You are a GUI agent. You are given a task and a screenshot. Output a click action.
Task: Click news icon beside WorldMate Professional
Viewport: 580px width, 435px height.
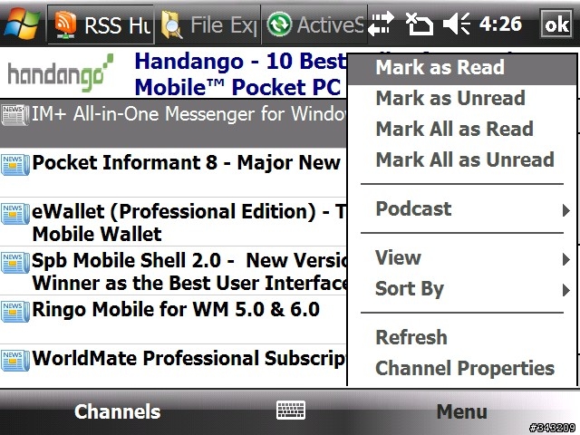pos(14,360)
